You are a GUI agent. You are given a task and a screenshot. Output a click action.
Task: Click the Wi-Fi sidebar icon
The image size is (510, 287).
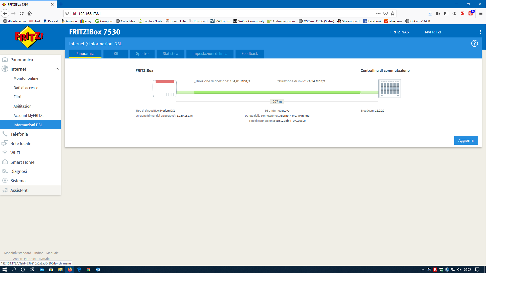(5, 153)
